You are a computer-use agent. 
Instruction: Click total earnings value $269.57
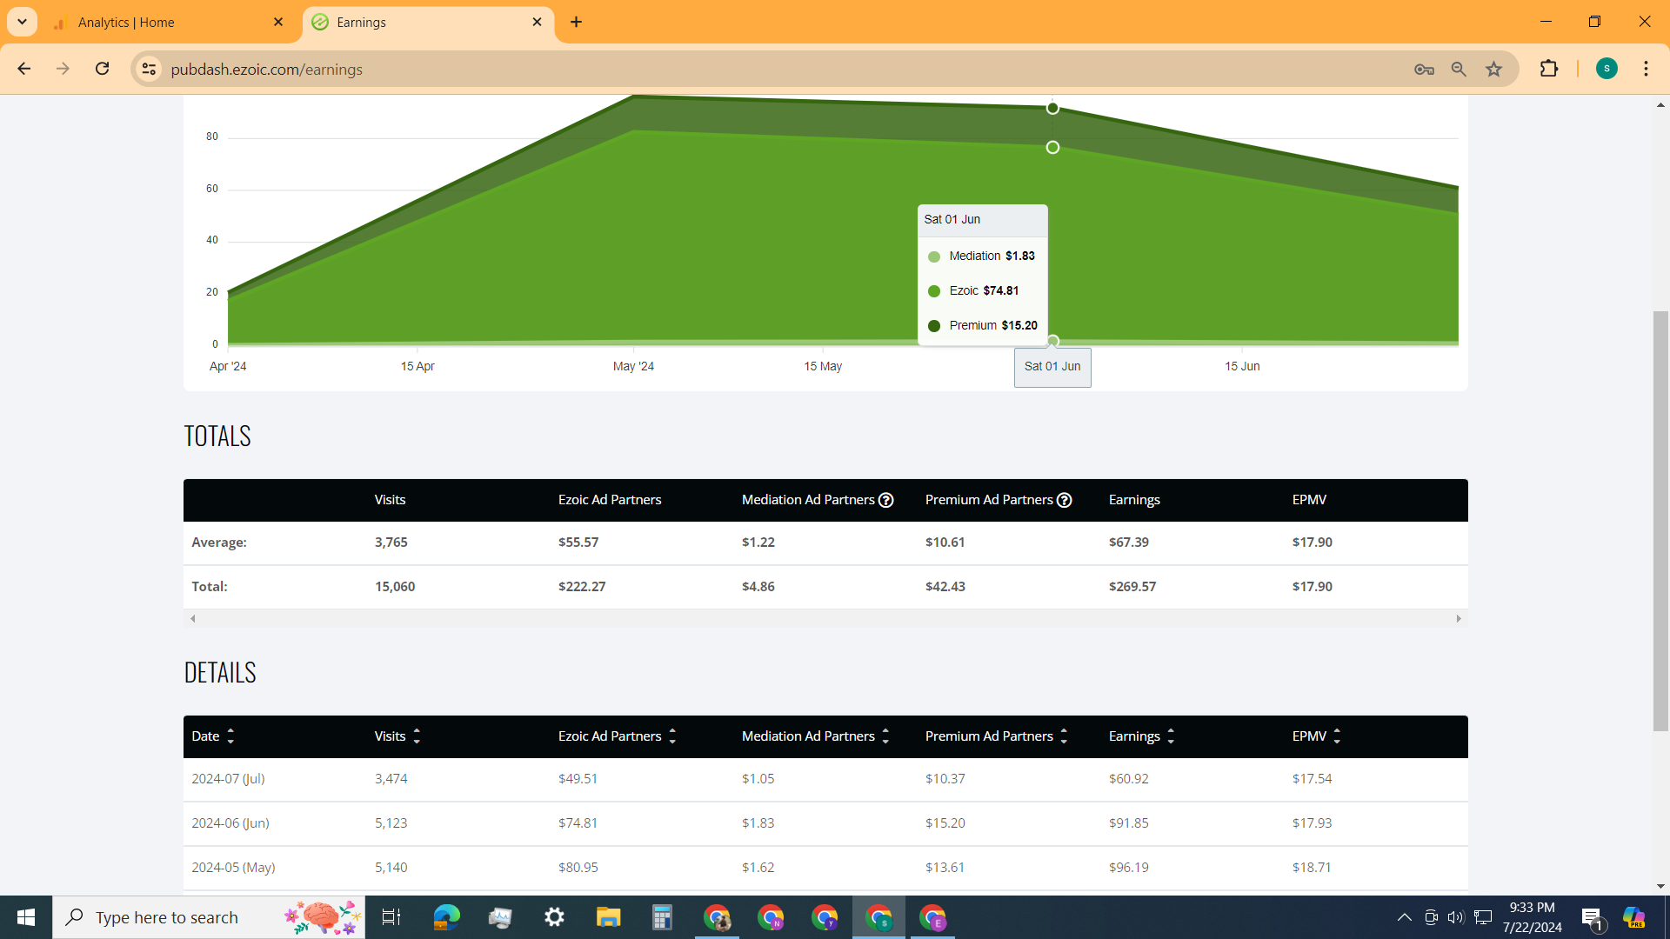1132,587
